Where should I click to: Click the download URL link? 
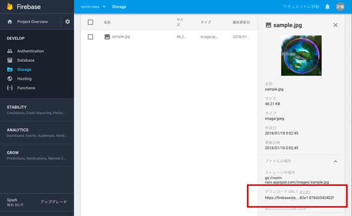299,198
